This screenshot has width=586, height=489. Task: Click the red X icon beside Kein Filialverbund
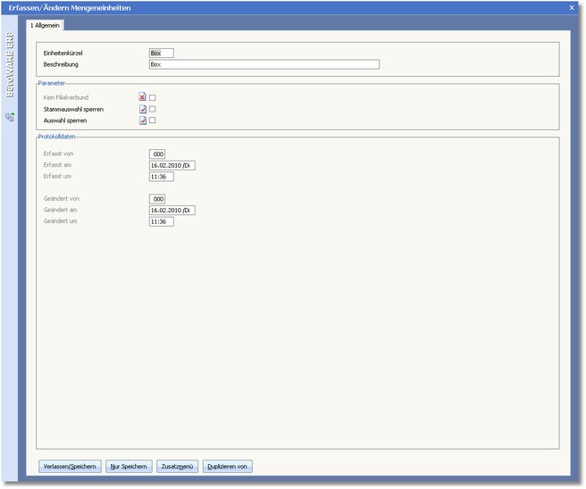point(143,97)
